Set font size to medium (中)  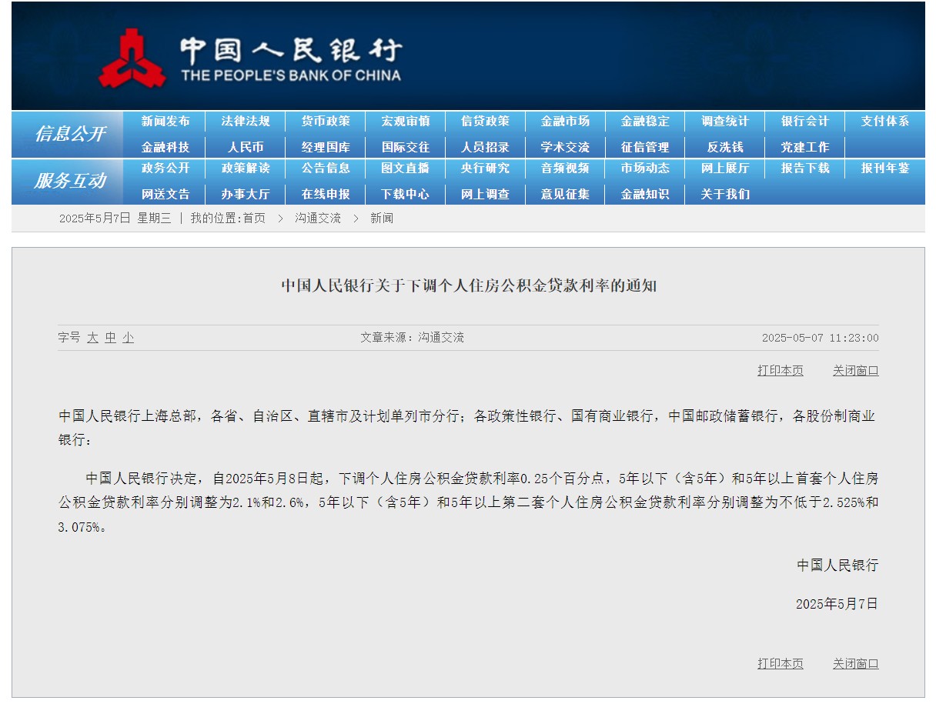110,338
